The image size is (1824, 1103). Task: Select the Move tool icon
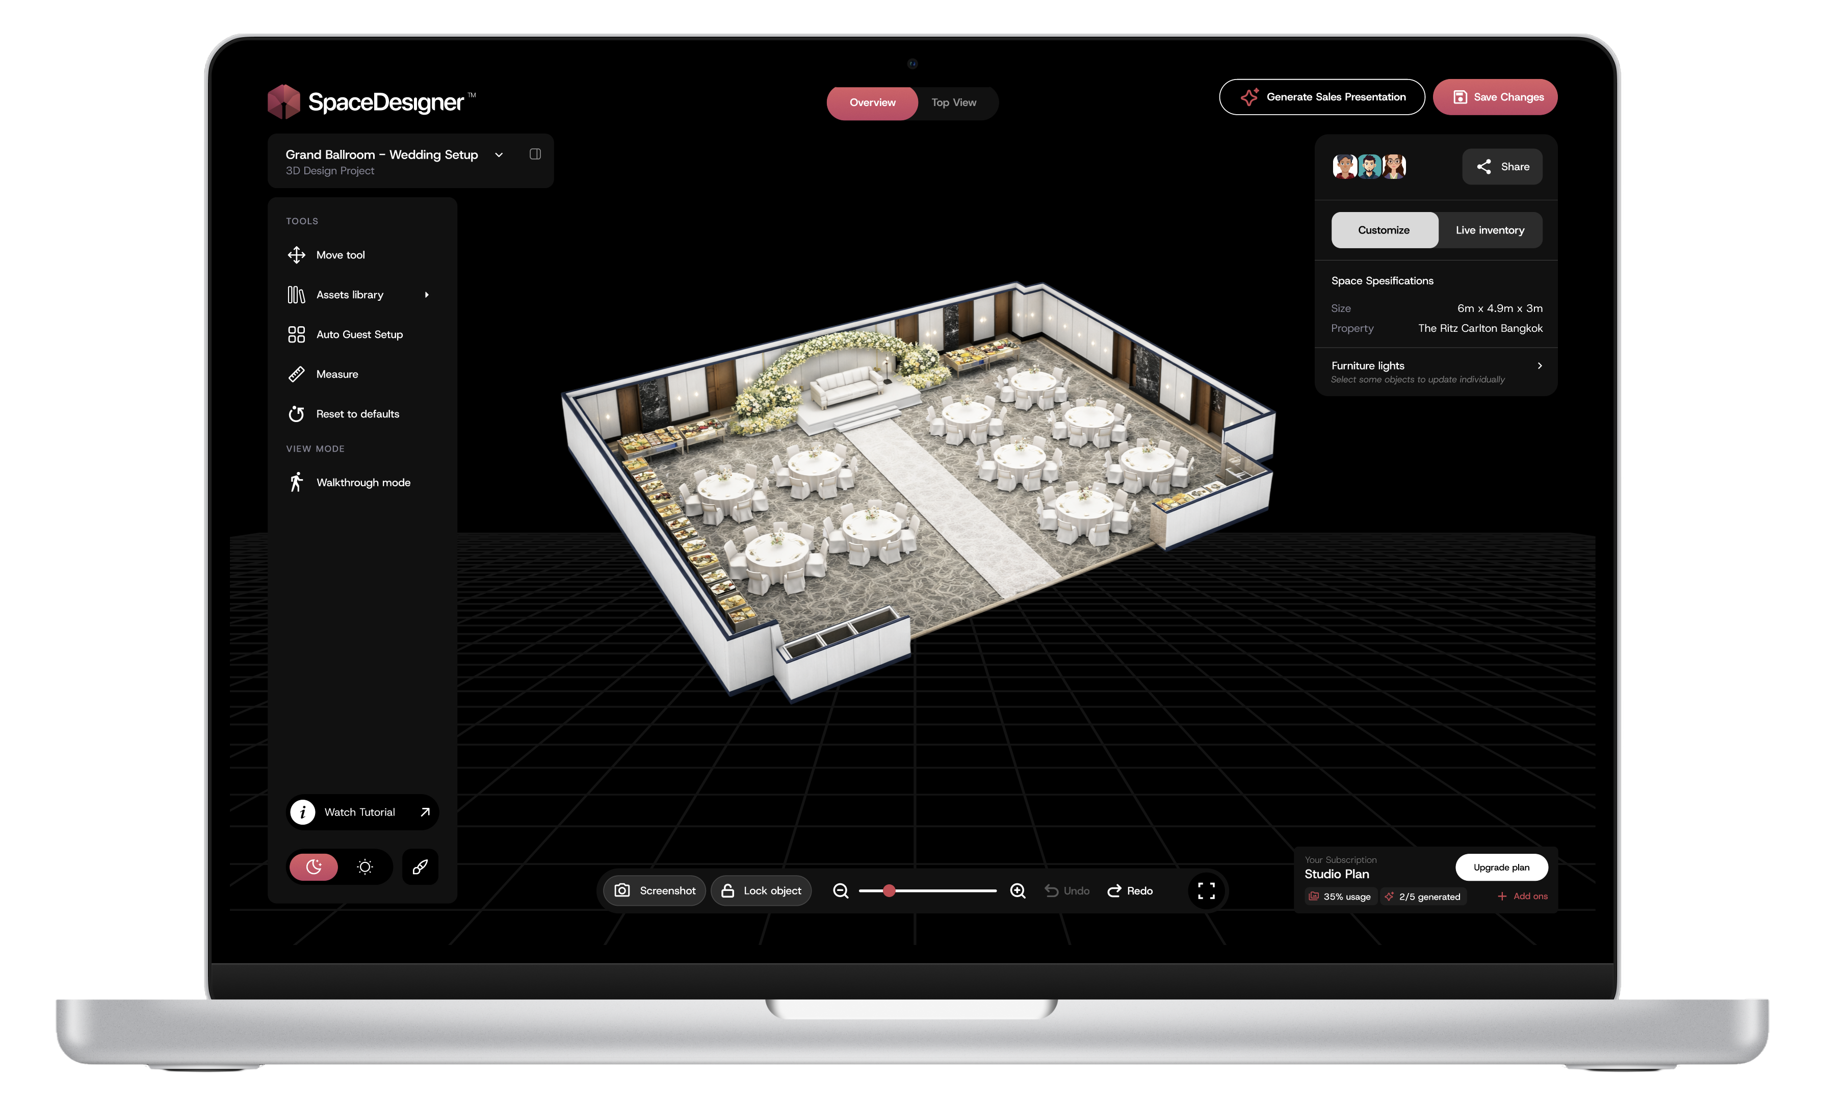click(x=296, y=255)
